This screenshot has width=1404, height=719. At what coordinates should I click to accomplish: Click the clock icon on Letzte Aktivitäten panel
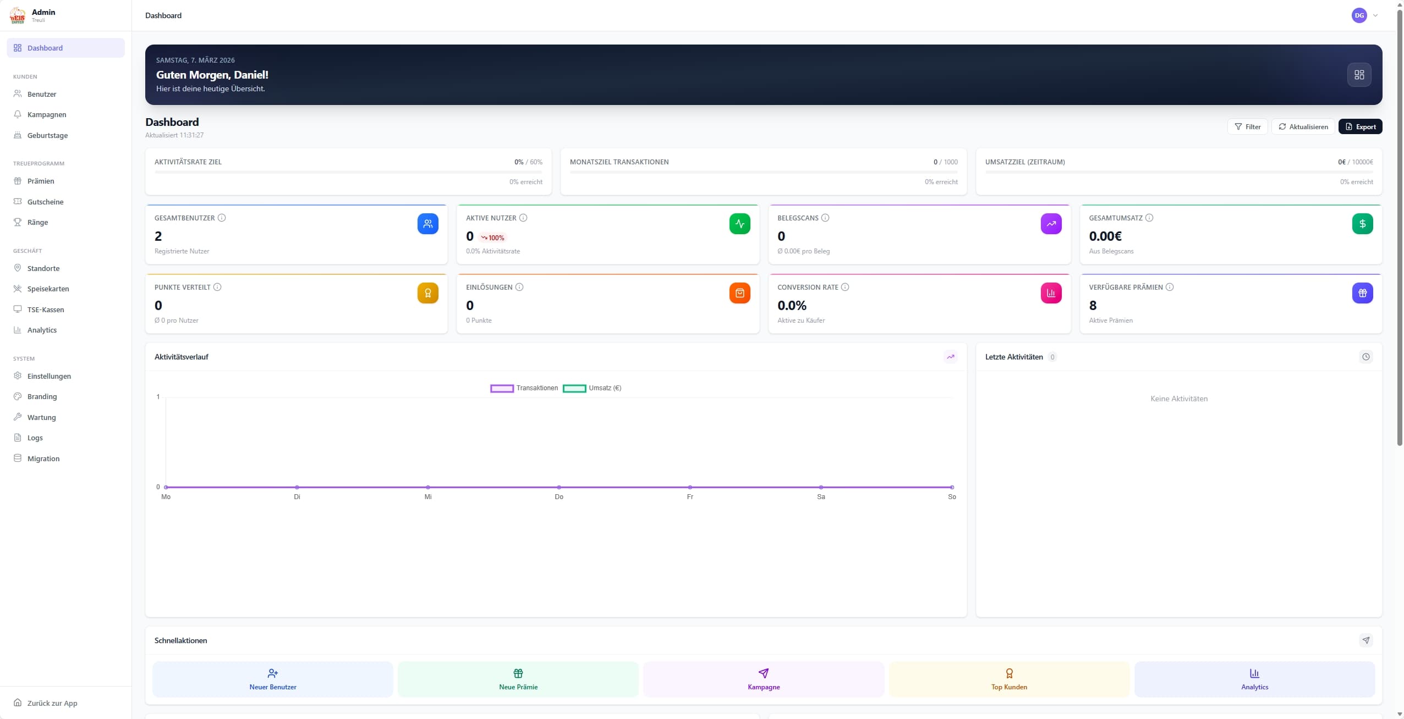click(1366, 357)
